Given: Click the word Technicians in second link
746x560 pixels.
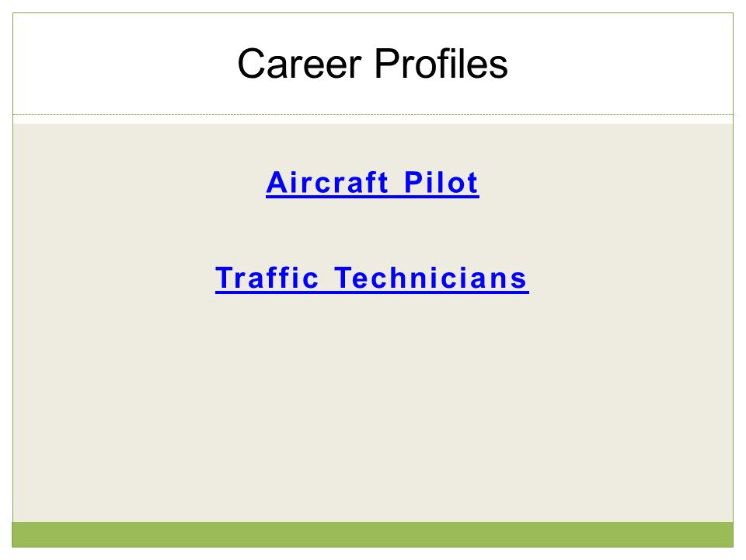Looking at the screenshot, I should (x=431, y=278).
